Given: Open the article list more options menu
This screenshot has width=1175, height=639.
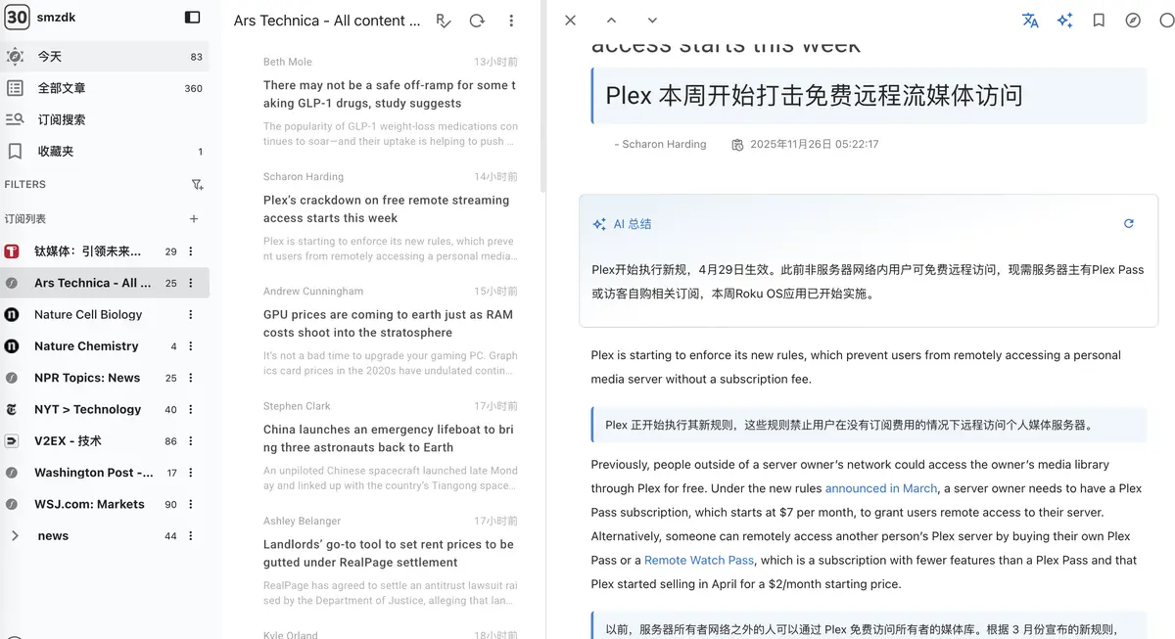Looking at the screenshot, I should coord(511,21).
